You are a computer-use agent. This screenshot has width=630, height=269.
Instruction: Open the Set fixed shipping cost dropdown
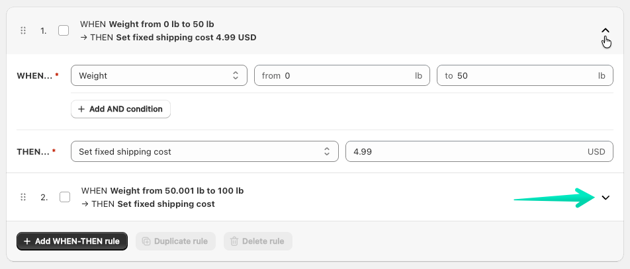[x=204, y=151]
